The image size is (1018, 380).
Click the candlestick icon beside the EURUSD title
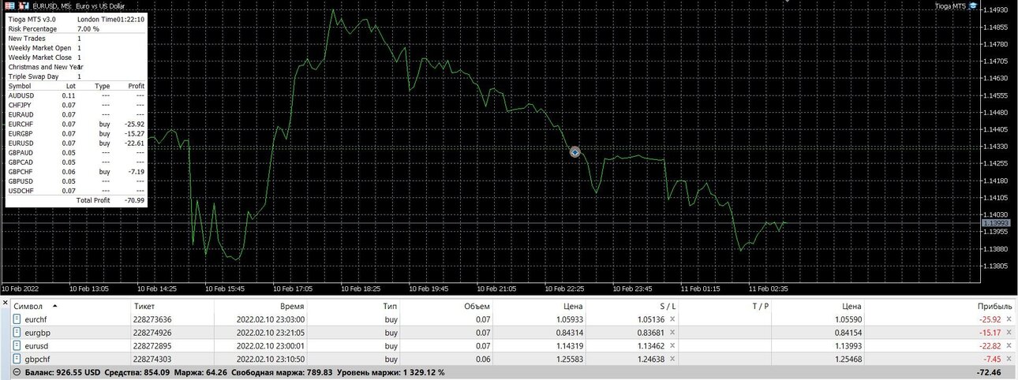coord(24,6)
